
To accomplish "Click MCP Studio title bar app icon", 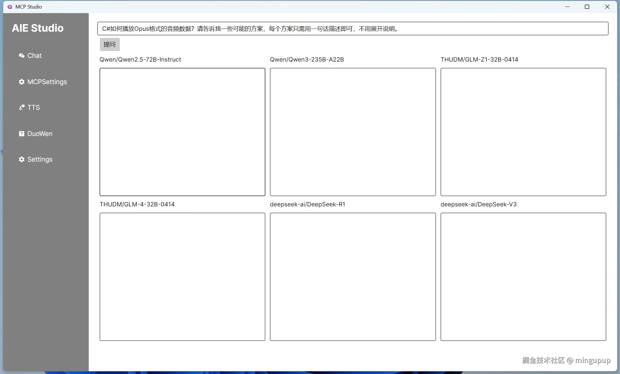I will [x=10, y=7].
